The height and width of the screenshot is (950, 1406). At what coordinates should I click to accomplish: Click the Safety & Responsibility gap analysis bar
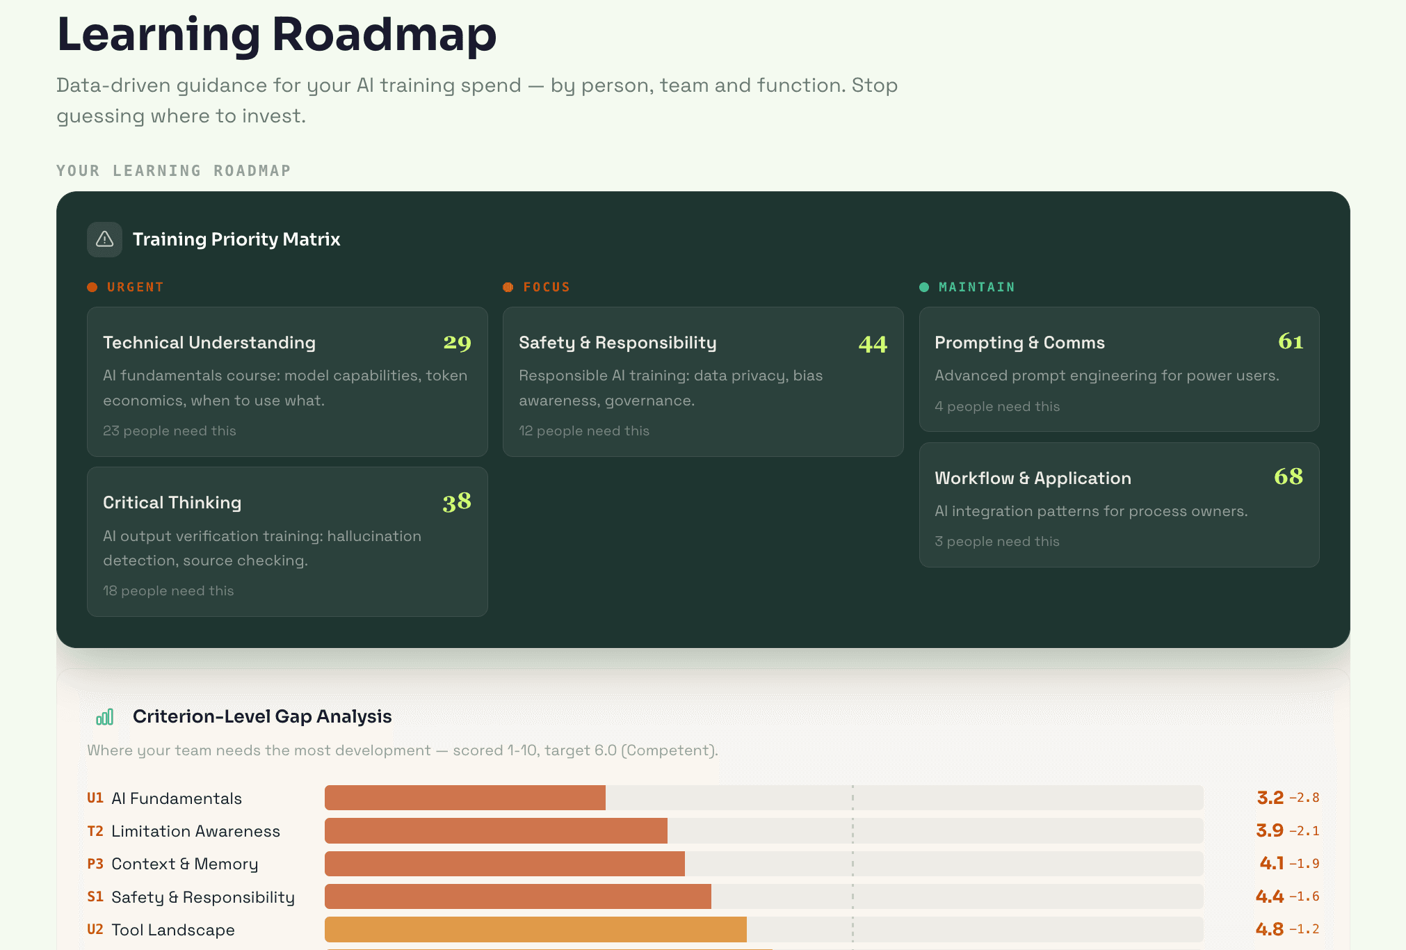pos(763,896)
